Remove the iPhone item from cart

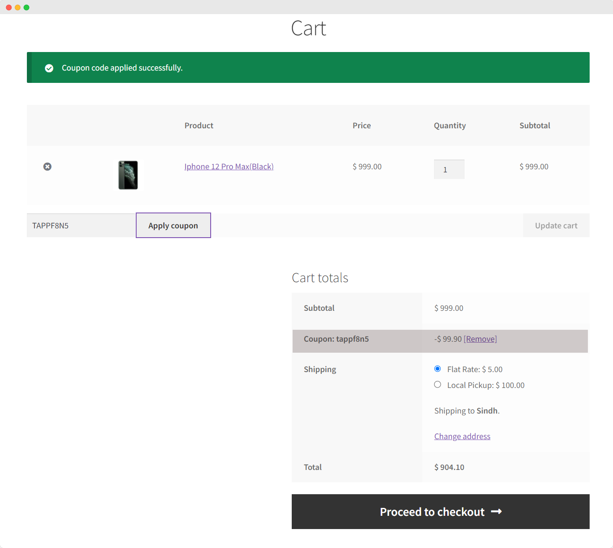click(x=47, y=167)
